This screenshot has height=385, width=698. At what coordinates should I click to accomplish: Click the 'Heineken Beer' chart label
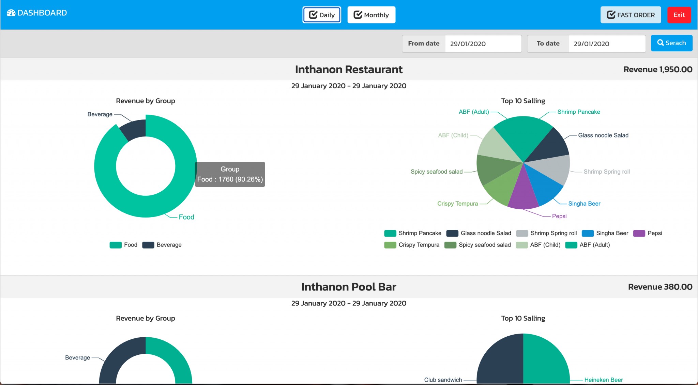[x=603, y=380]
